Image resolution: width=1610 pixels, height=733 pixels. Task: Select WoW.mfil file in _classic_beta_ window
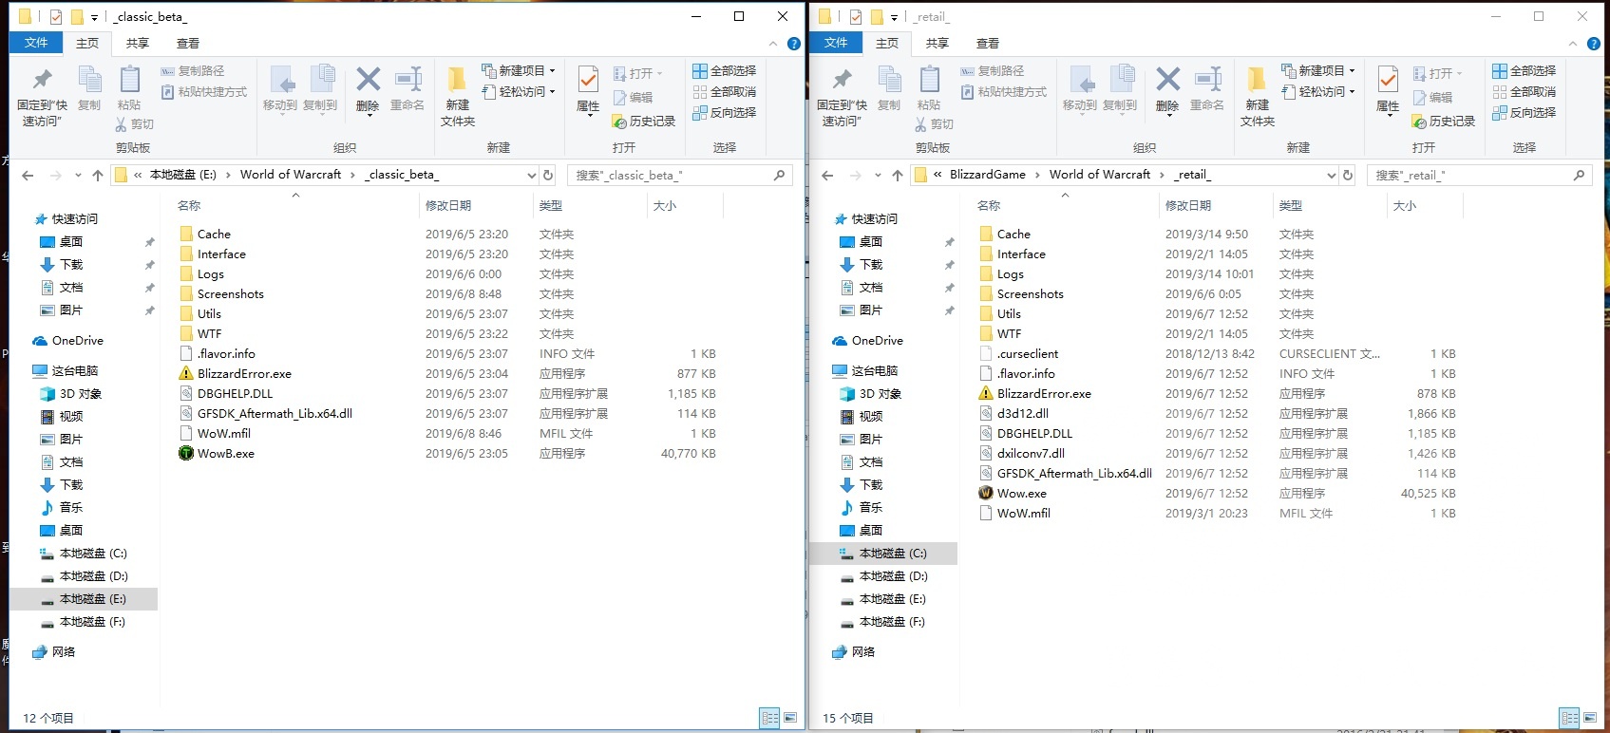click(x=215, y=434)
